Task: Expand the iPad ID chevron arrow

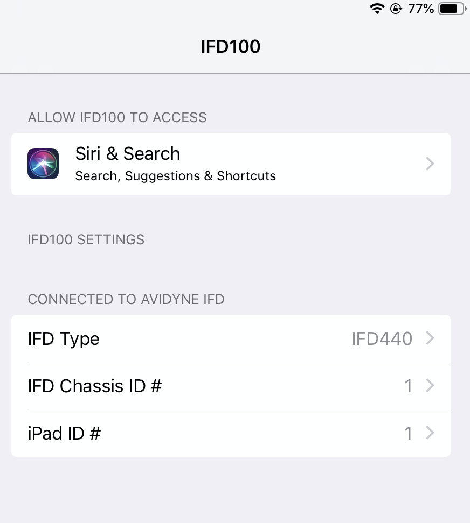Action: (x=430, y=433)
